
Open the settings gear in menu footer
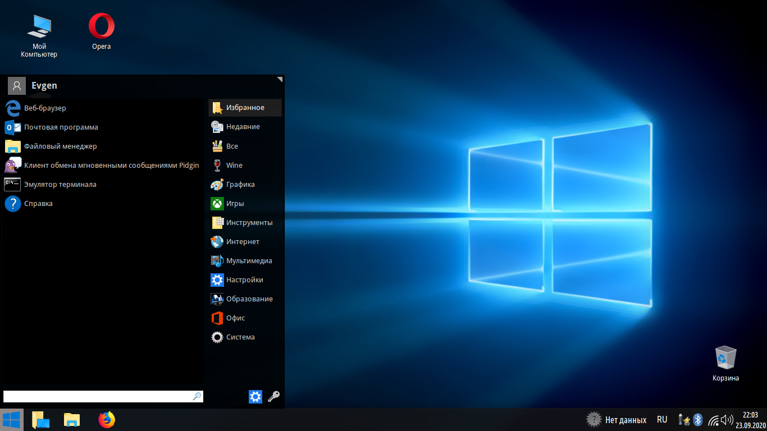point(255,397)
